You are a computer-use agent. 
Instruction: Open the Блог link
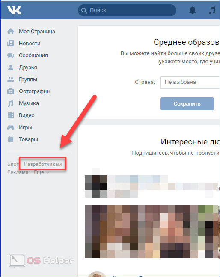click(x=13, y=164)
